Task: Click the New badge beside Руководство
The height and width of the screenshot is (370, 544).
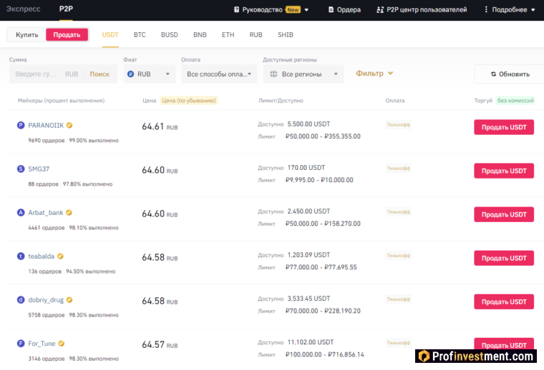Action: tap(293, 10)
